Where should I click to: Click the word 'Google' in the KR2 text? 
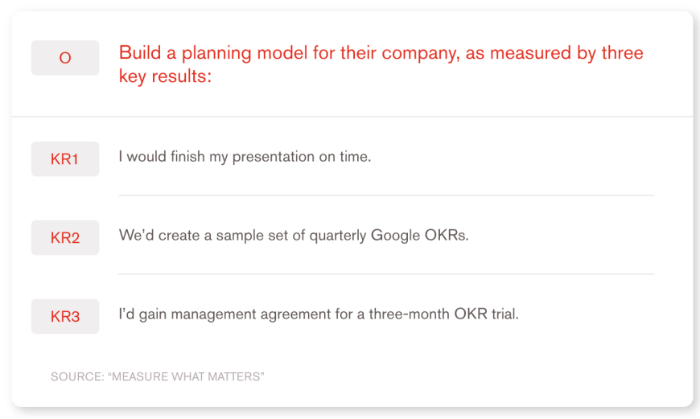tap(393, 236)
